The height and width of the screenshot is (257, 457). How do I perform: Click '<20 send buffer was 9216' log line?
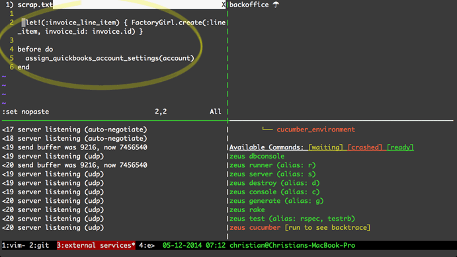pyautogui.click(x=75, y=165)
